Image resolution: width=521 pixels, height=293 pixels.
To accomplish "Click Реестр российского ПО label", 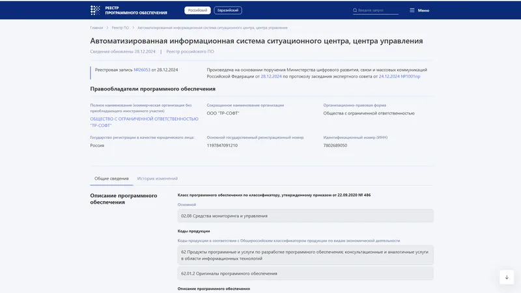I will click(x=190, y=51).
